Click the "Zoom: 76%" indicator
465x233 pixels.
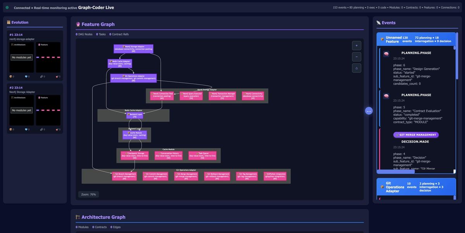pos(88,194)
